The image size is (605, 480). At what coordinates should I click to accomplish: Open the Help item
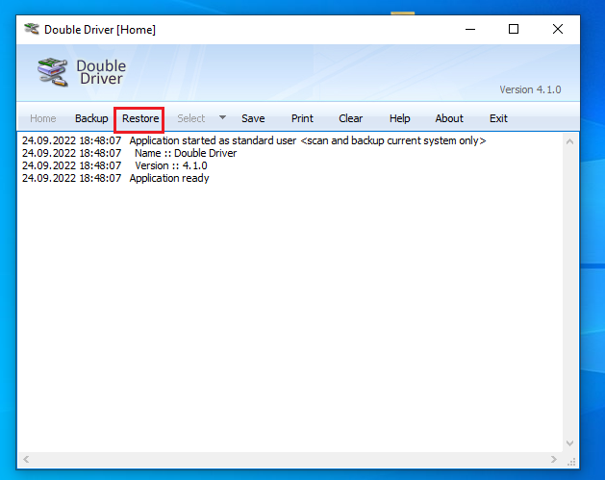[x=400, y=118]
